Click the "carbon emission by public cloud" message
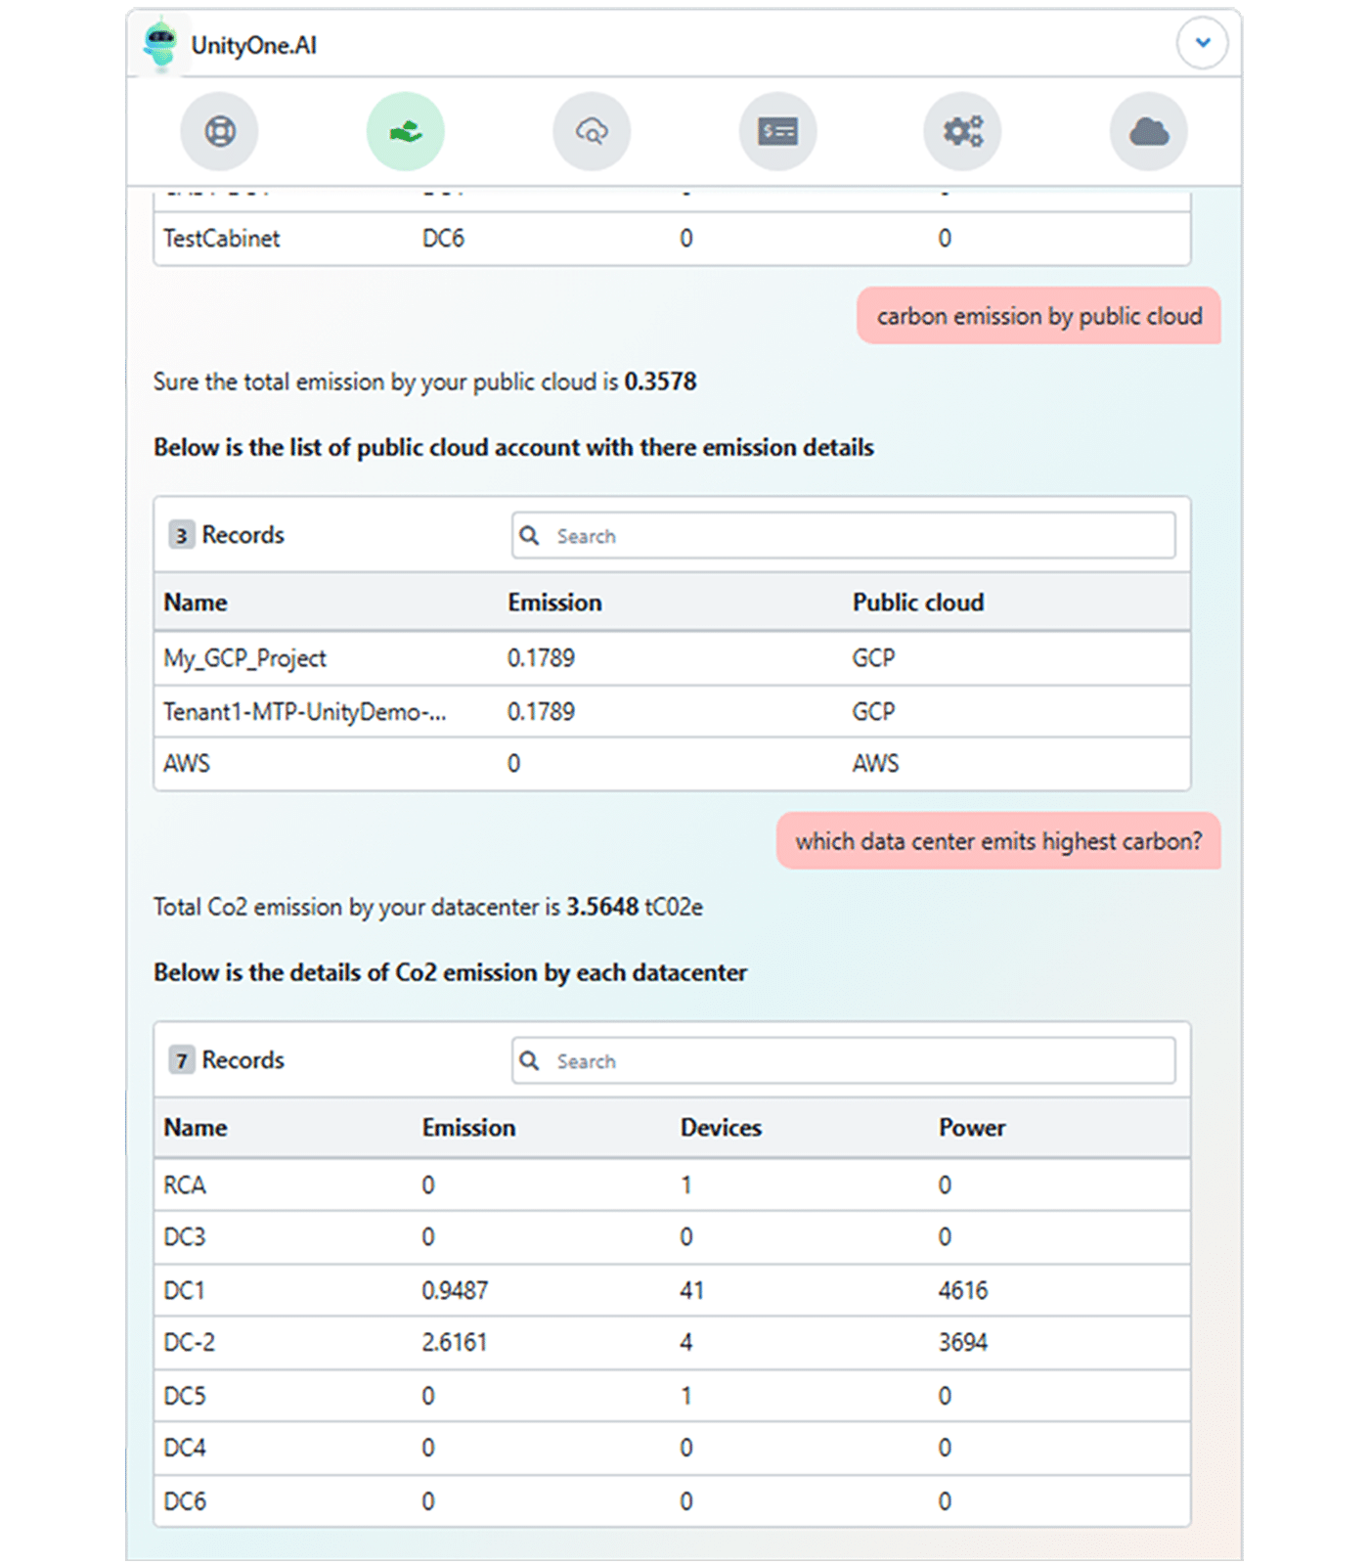Screen dimensions: 1369x1565 [1038, 317]
